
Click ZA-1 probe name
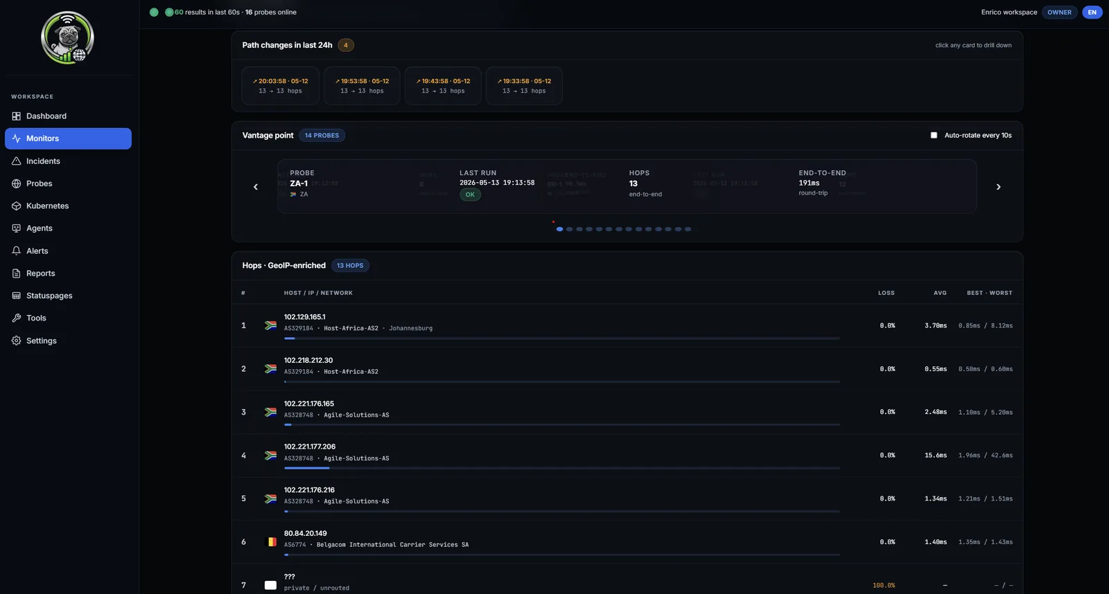[299, 183]
